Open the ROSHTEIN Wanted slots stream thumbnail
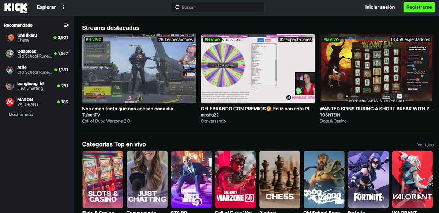This screenshot has height=213, width=439. (377, 69)
